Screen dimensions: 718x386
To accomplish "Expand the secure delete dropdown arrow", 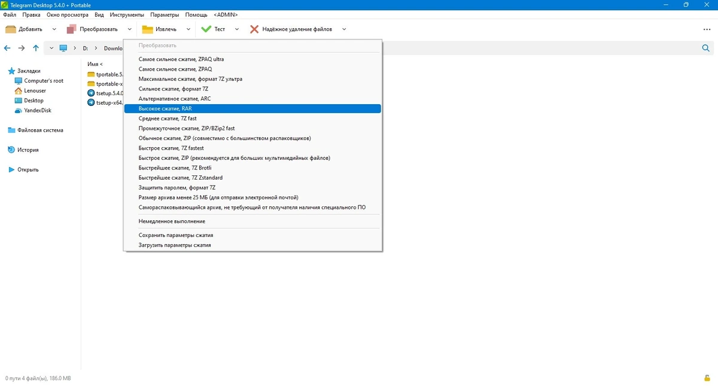I will coord(344,29).
